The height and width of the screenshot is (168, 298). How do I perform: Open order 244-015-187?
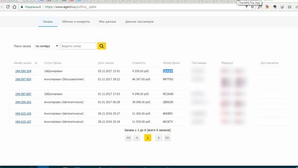pos(23,122)
